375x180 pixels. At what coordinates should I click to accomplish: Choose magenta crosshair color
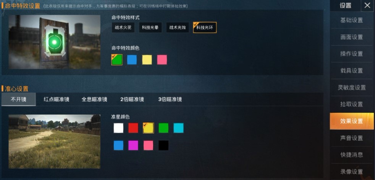pos(133,145)
